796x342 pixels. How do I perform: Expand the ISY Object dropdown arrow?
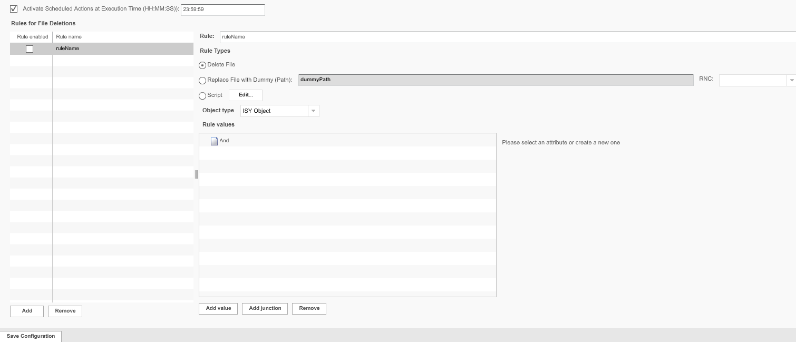point(313,111)
